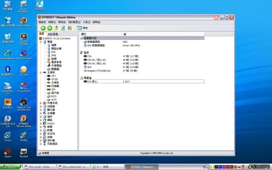Open EVEREST Ultimate Edition desktop shortcut
This screenshot has height=170, width=272.
(x=24, y=121)
